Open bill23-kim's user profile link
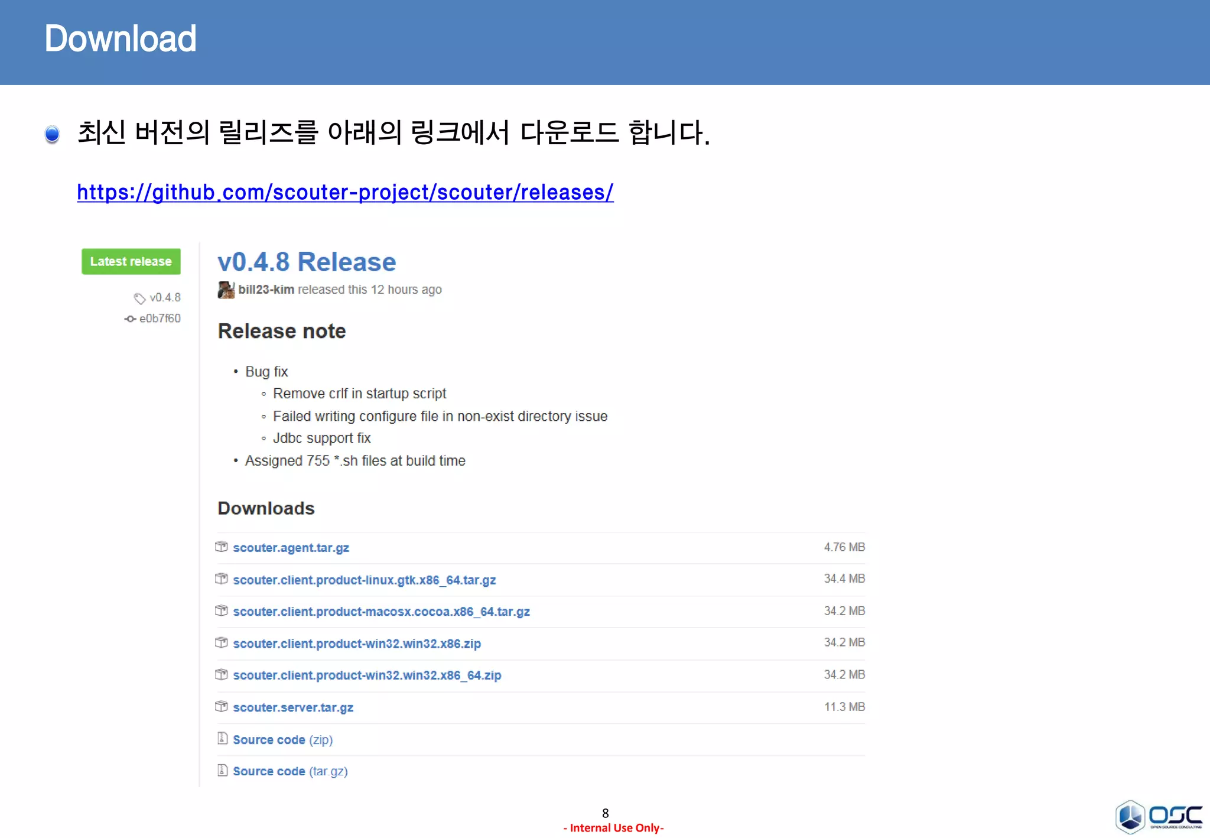The width and height of the screenshot is (1210, 838). pos(266,290)
